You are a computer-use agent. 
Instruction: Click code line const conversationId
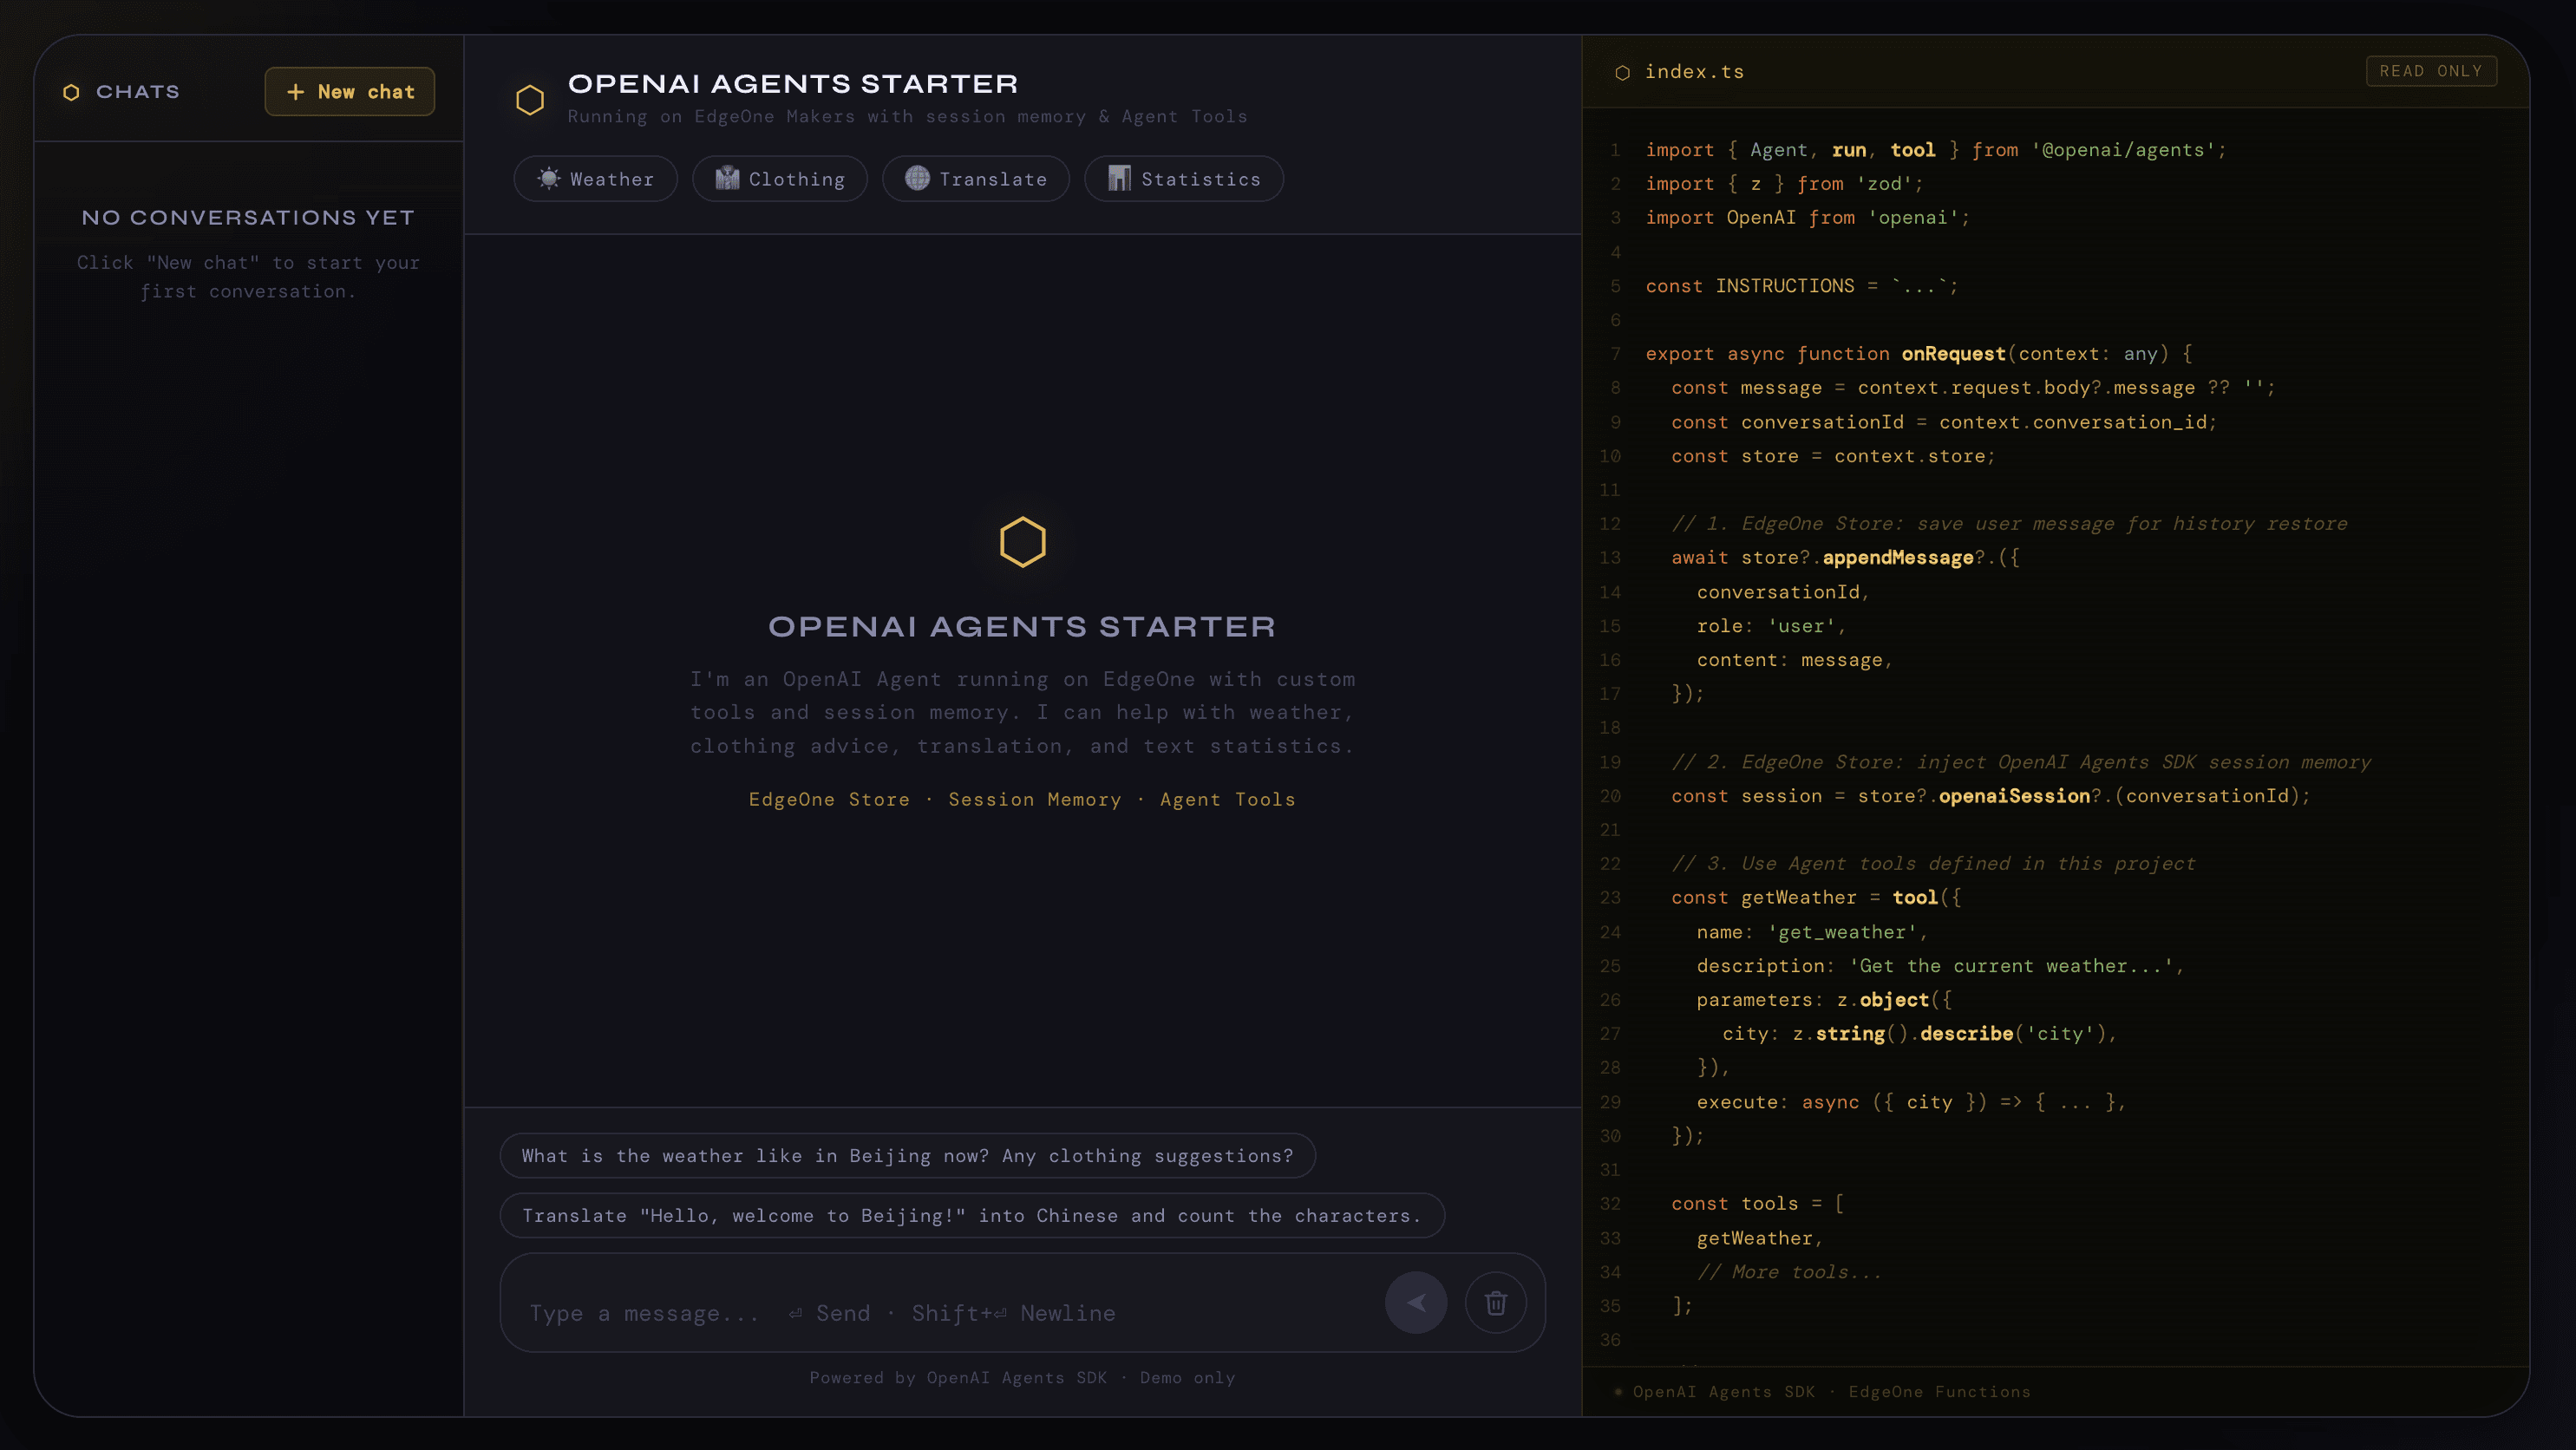tap(1944, 422)
